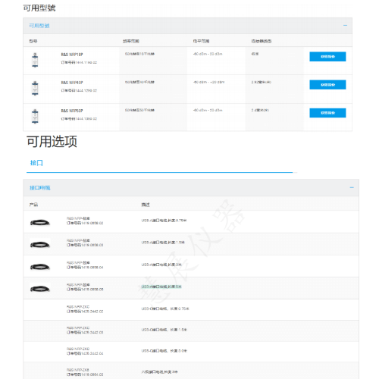
Task: Click the cable image for the USB-A 3米 row
Action: (x=40, y=267)
